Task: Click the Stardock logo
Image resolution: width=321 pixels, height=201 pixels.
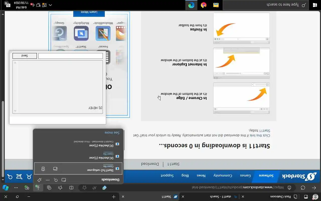Action: click(x=299, y=177)
